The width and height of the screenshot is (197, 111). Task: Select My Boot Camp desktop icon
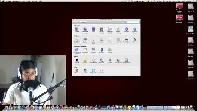click(179, 8)
